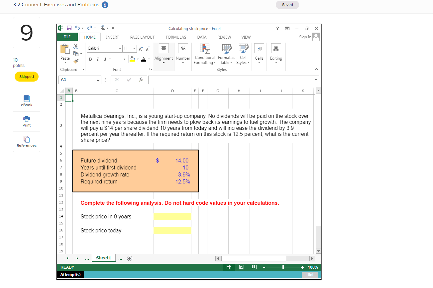Toggle Underline formatting

coord(105,59)
